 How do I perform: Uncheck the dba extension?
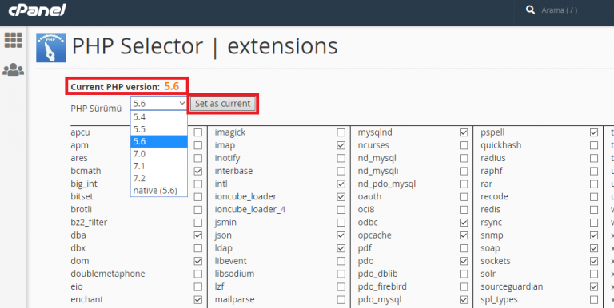pos(198,235)
